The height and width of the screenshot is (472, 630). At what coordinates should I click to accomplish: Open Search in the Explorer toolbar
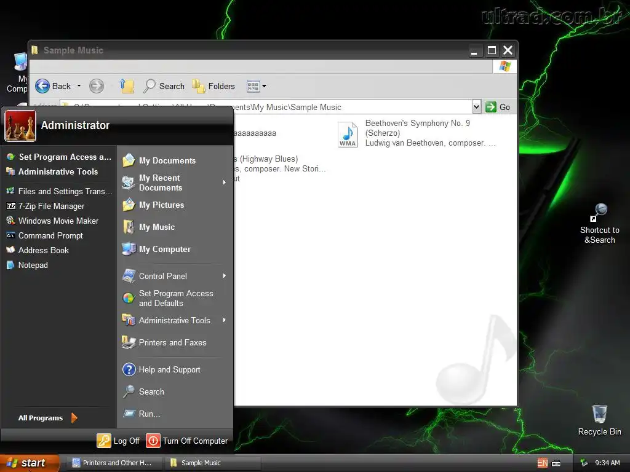pos(164,86)
